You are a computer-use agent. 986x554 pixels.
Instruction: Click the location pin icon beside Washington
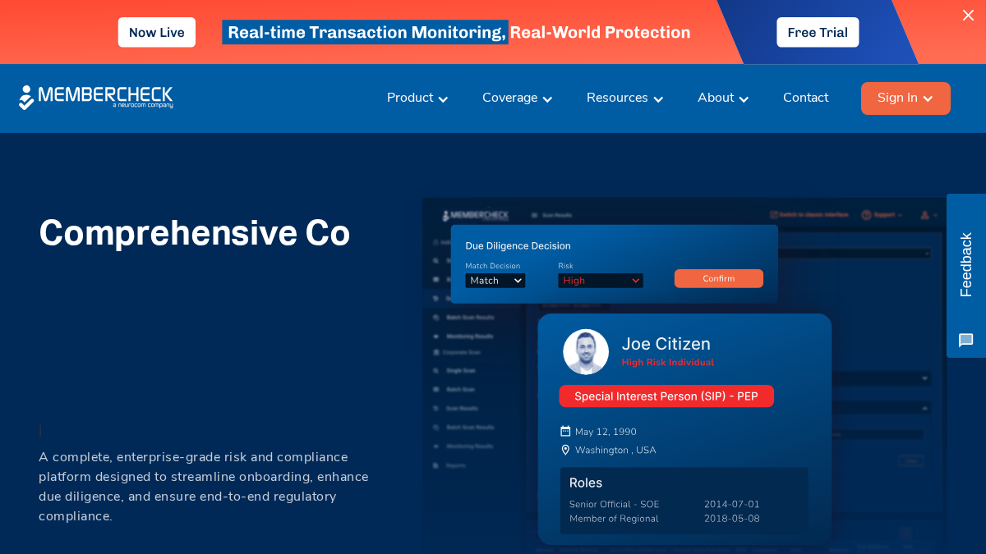click(565, 450)
